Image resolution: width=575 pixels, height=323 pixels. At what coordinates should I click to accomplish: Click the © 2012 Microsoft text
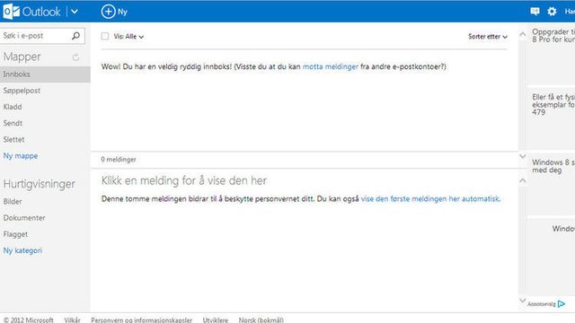click(x=29, y=319)
